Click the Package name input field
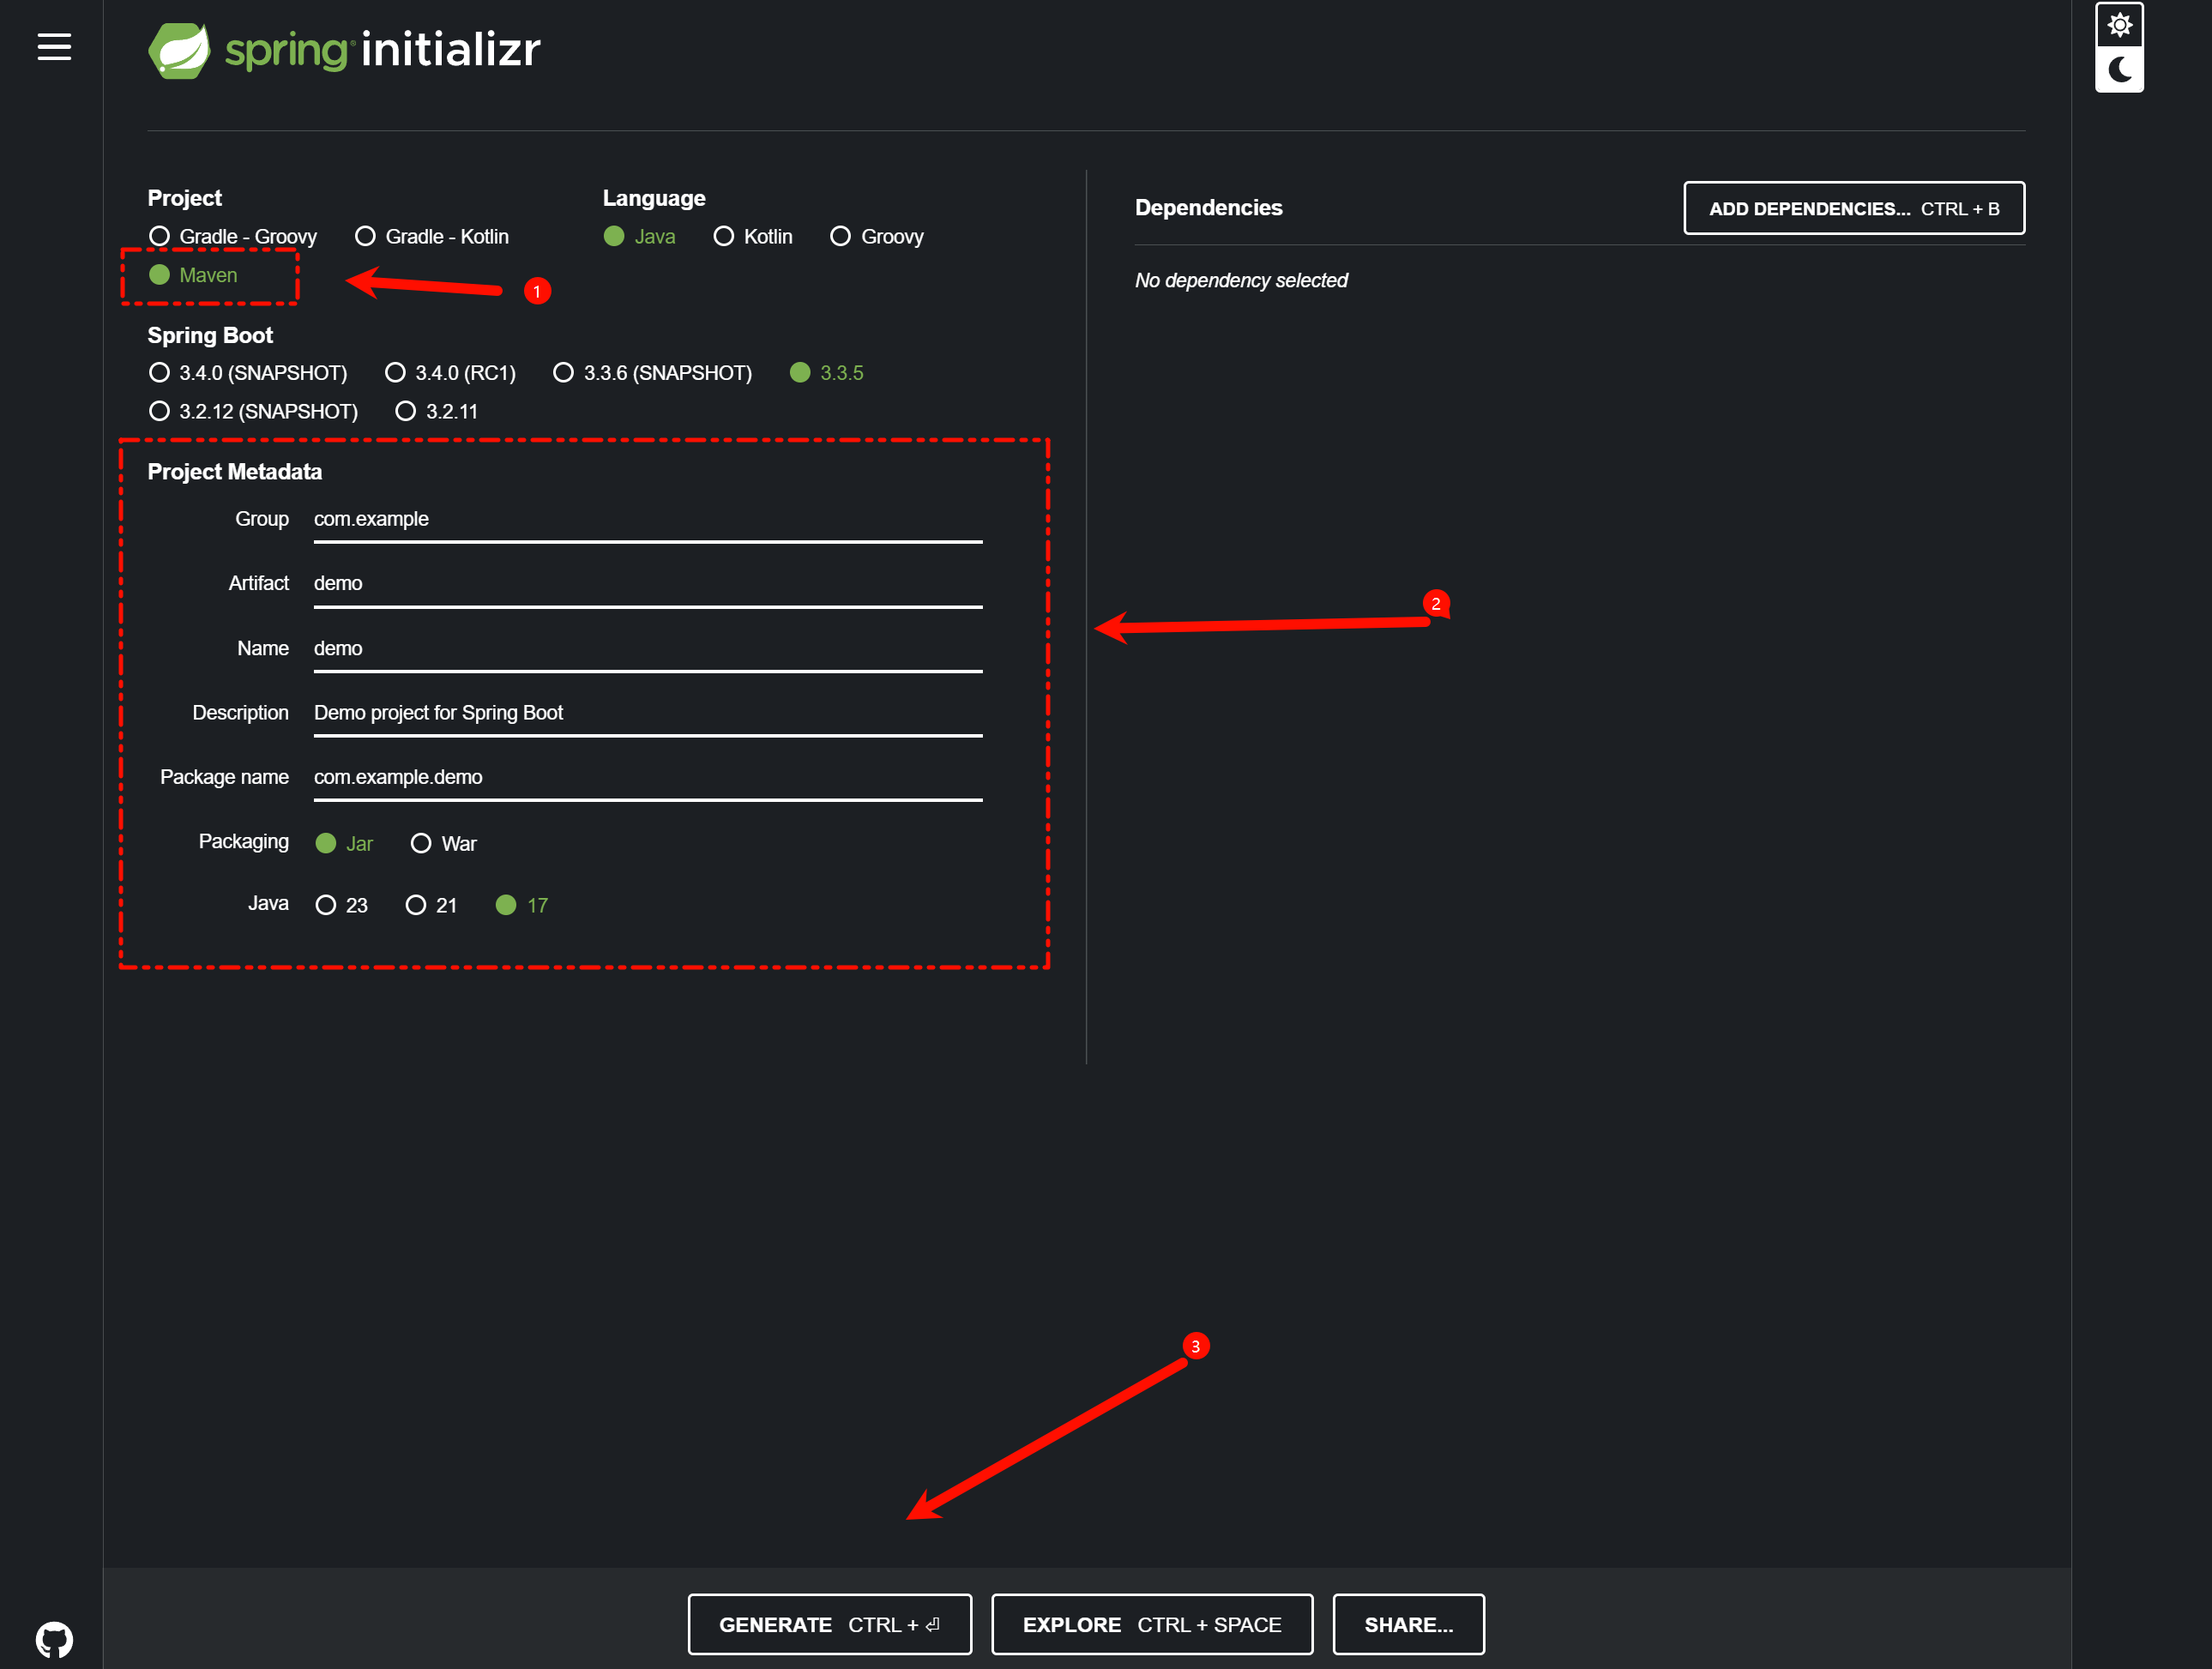 pos(648,778)
